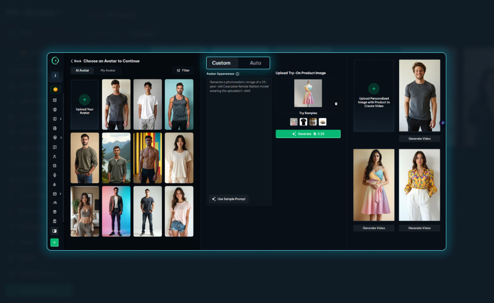
Task: Select the black t-shirt sample thumbnail
Action: (303, 122)
